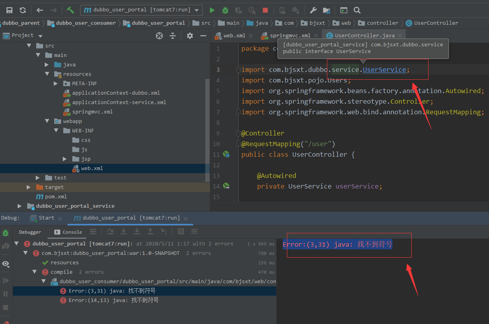The image size is (489, 324).
Task: Click the class gutter icon on line 11
Action: [226, 154]
